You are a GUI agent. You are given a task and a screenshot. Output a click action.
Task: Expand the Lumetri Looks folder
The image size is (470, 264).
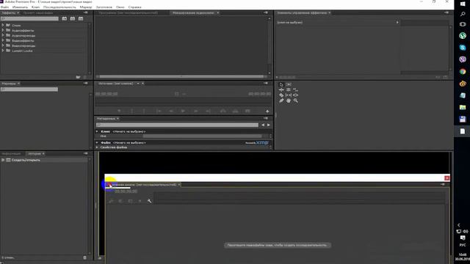3,51
